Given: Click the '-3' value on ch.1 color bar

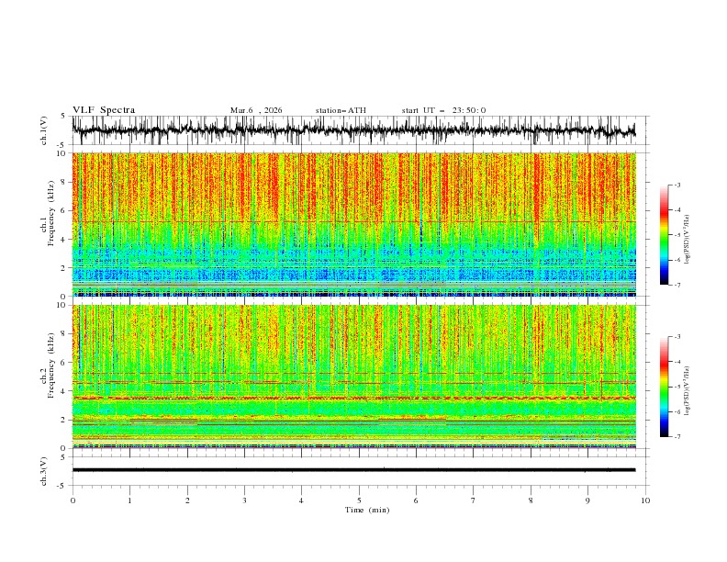Looking at the screenshot, I should [677, 185].
